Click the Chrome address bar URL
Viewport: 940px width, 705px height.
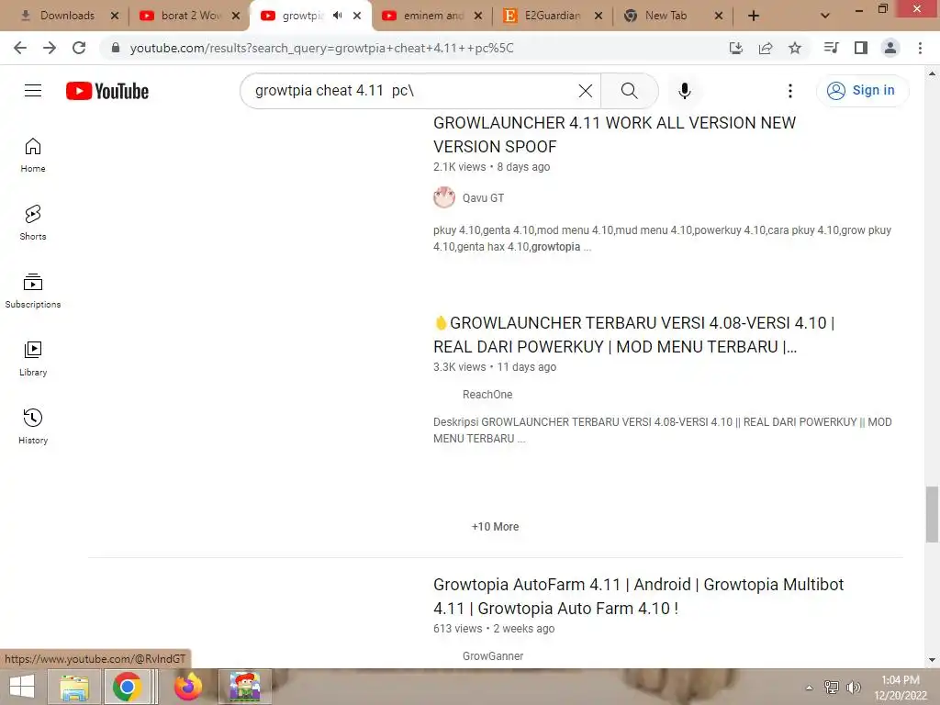322,48
